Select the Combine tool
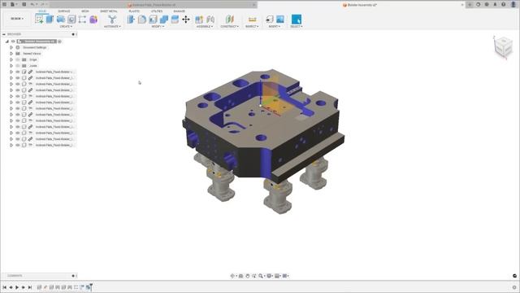520x293 pixels. pyautogui.click(x=164, y=20)
